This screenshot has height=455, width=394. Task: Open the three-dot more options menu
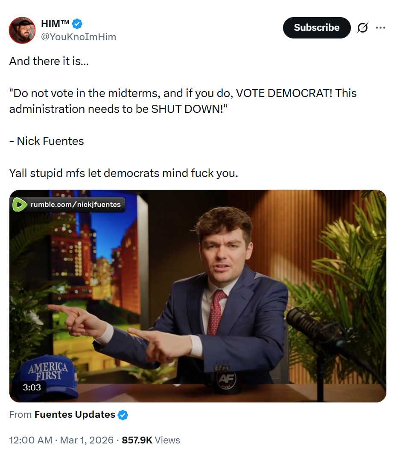point(380,27)
